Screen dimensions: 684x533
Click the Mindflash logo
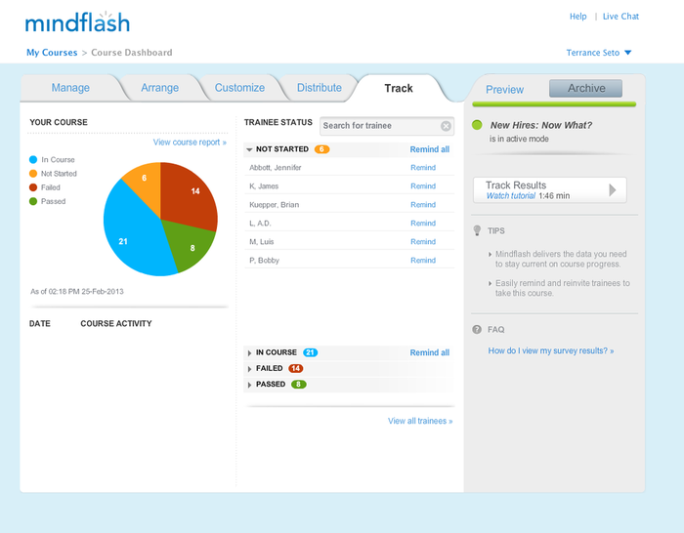click(77, 22)
